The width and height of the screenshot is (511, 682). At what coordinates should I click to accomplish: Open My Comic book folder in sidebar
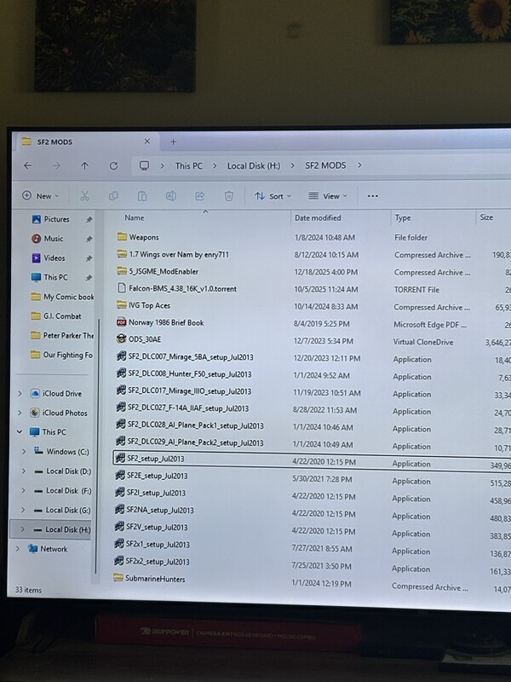point(62,297)
